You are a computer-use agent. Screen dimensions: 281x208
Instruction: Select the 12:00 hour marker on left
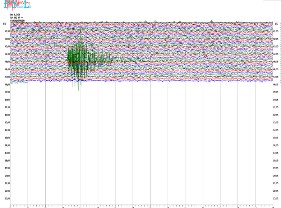coord(7,115)
